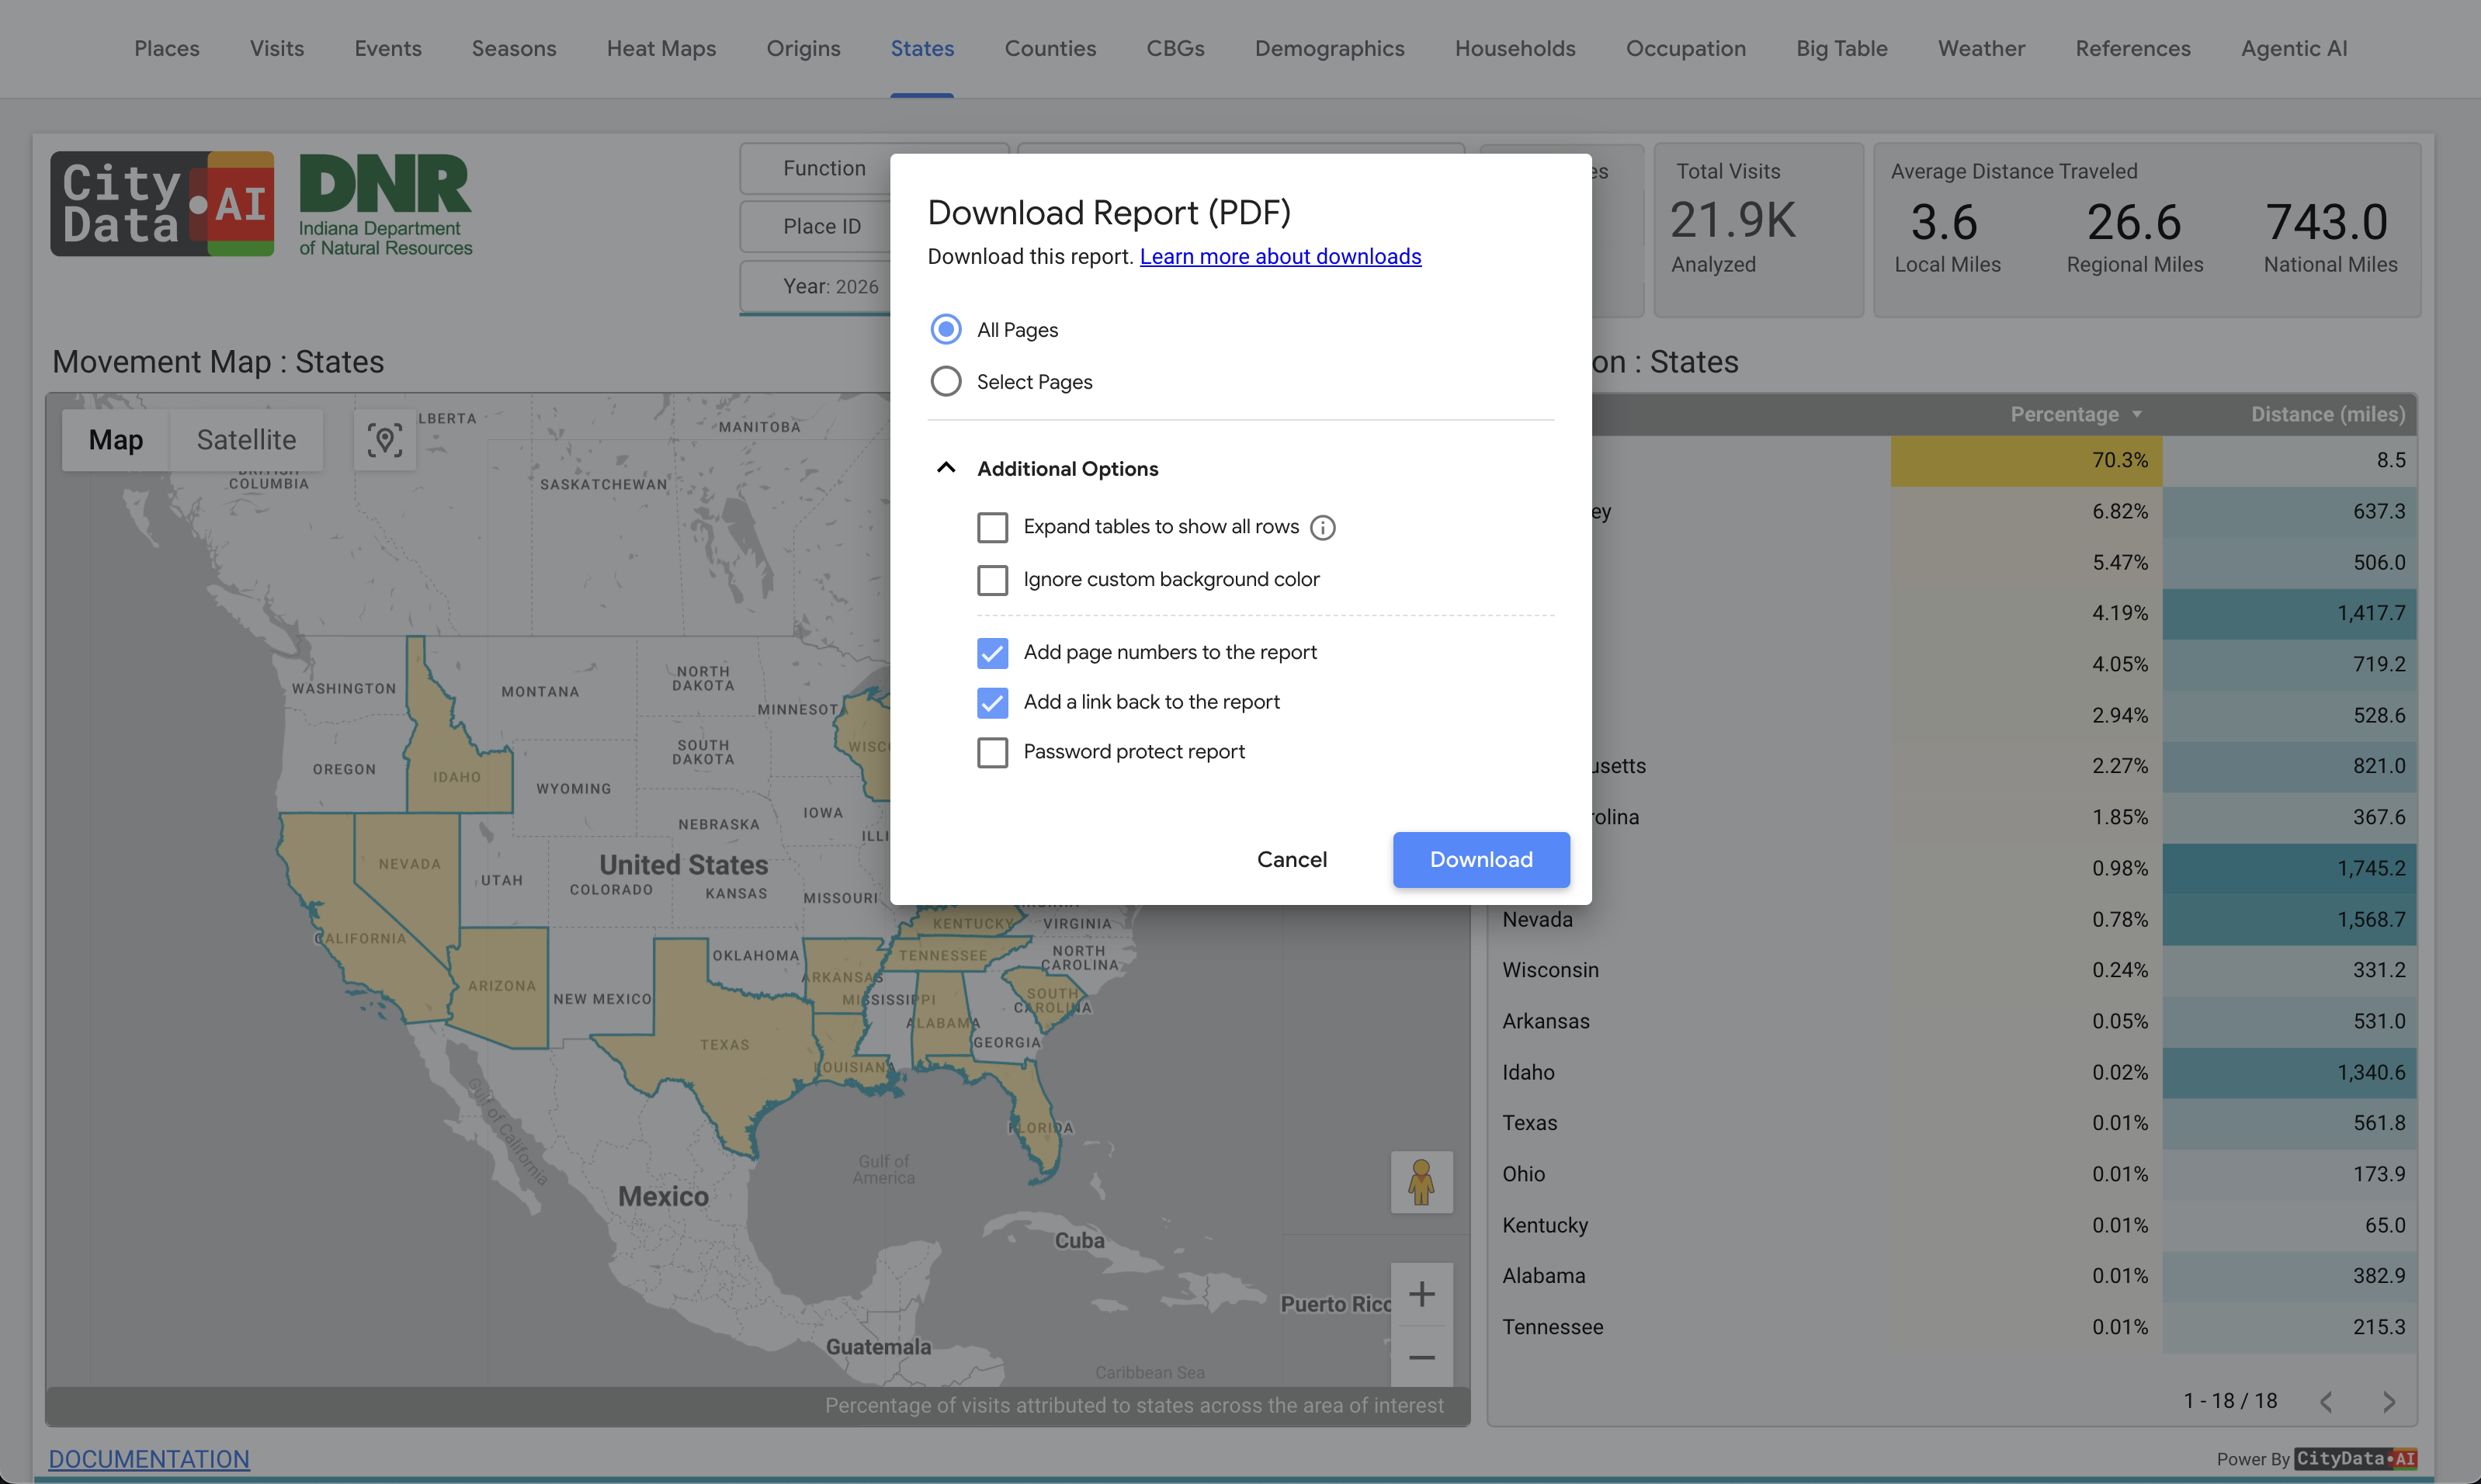Uncheck Add a link back to the report

click(x=992, y=703)
